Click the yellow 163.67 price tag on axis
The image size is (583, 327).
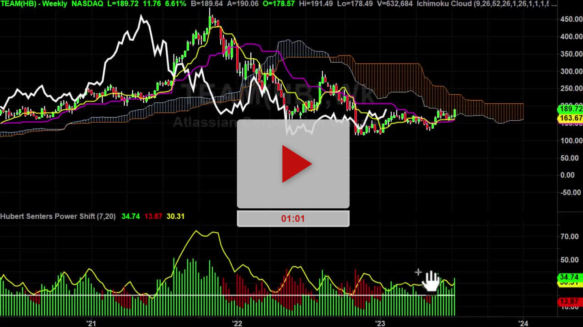click(x=570, y=118)
